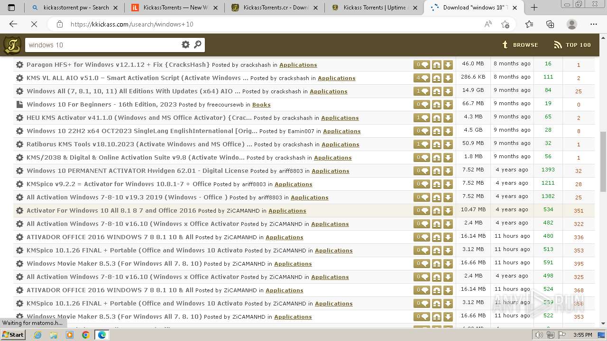
Task: Open comments bubble for KMS VL ALL AIO v51.0
Action: [422, 78]
